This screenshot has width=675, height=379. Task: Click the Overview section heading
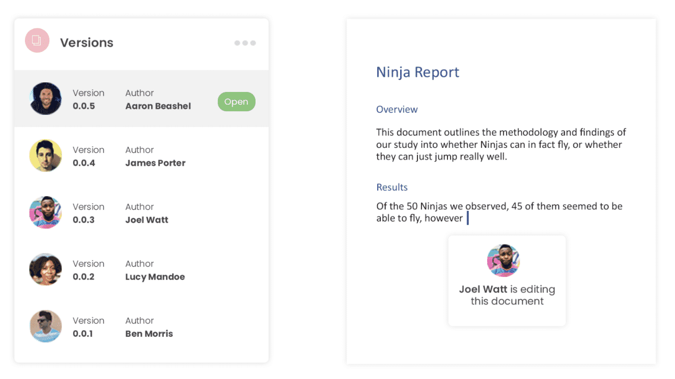(397, 109)
